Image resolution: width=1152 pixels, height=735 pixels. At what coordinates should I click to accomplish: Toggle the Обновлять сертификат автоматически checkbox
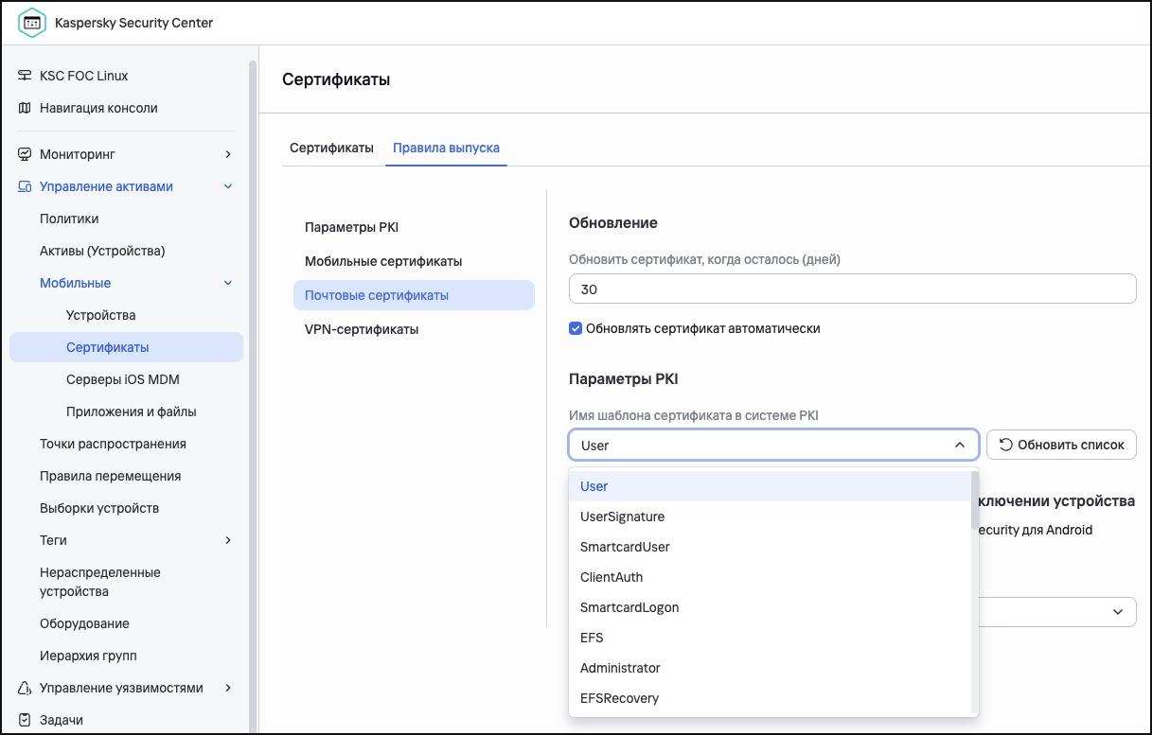(x=575, y=328)
